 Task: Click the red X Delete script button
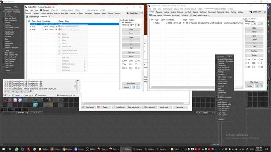tap(103, 107)
